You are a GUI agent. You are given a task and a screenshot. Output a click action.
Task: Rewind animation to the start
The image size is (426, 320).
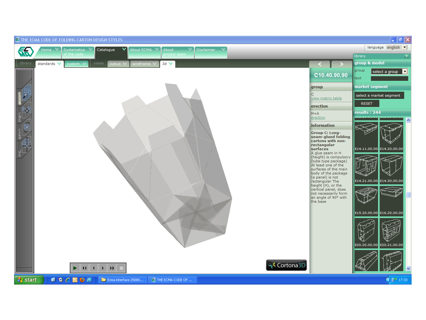[84, 268]
